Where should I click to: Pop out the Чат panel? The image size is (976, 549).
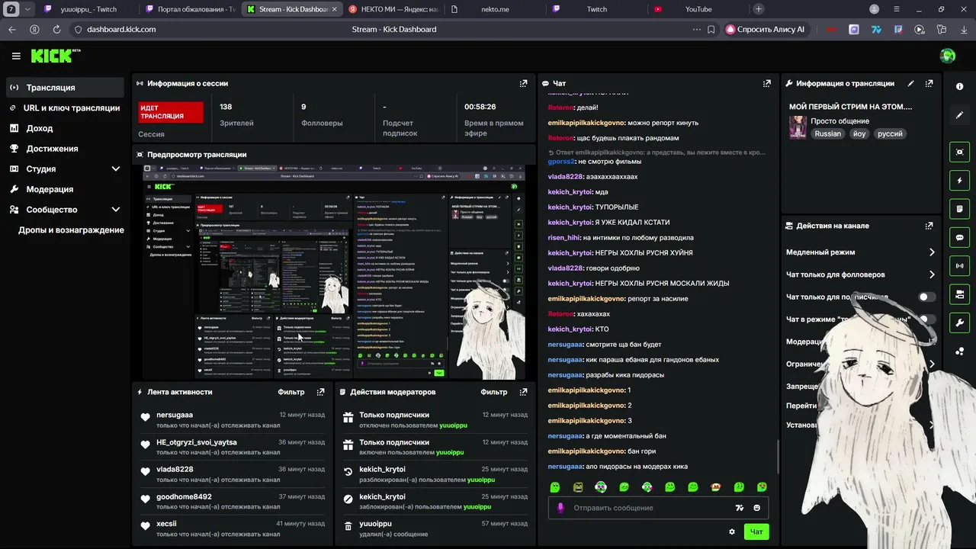[767, 83]
